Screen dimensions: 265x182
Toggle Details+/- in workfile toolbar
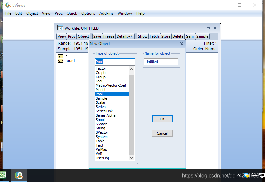125,36
